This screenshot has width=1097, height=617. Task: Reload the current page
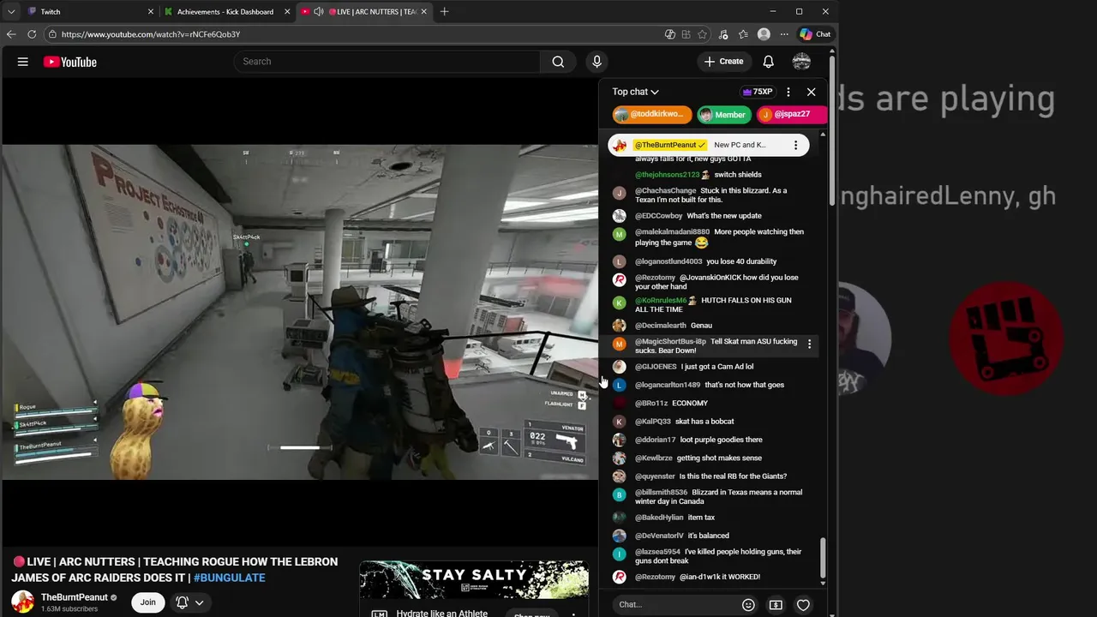(32, 34)
